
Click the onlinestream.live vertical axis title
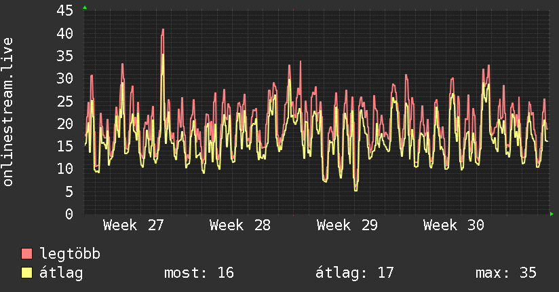tap(7, 112)
